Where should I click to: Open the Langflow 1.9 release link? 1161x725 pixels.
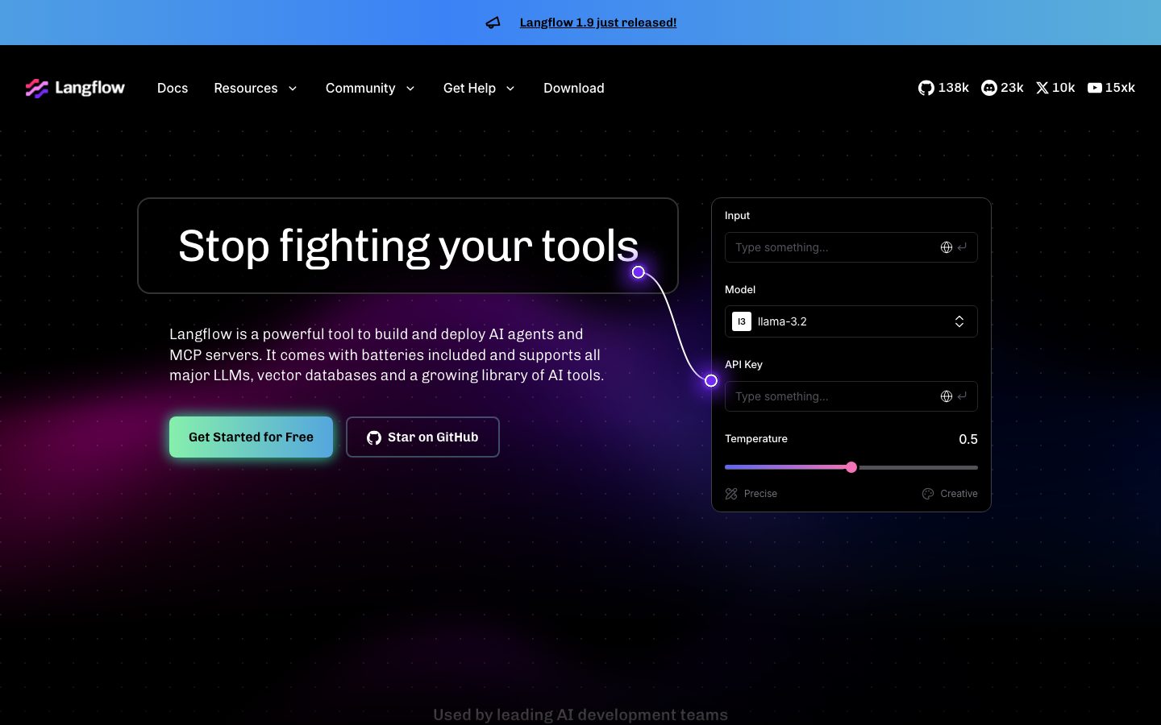click(597, 23)
